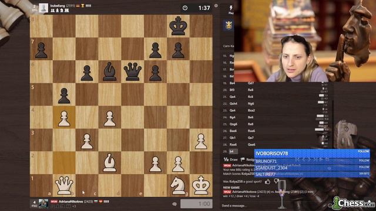Click the black pawn on g7
The image size is (376, 211).
(x=178, y=50)
